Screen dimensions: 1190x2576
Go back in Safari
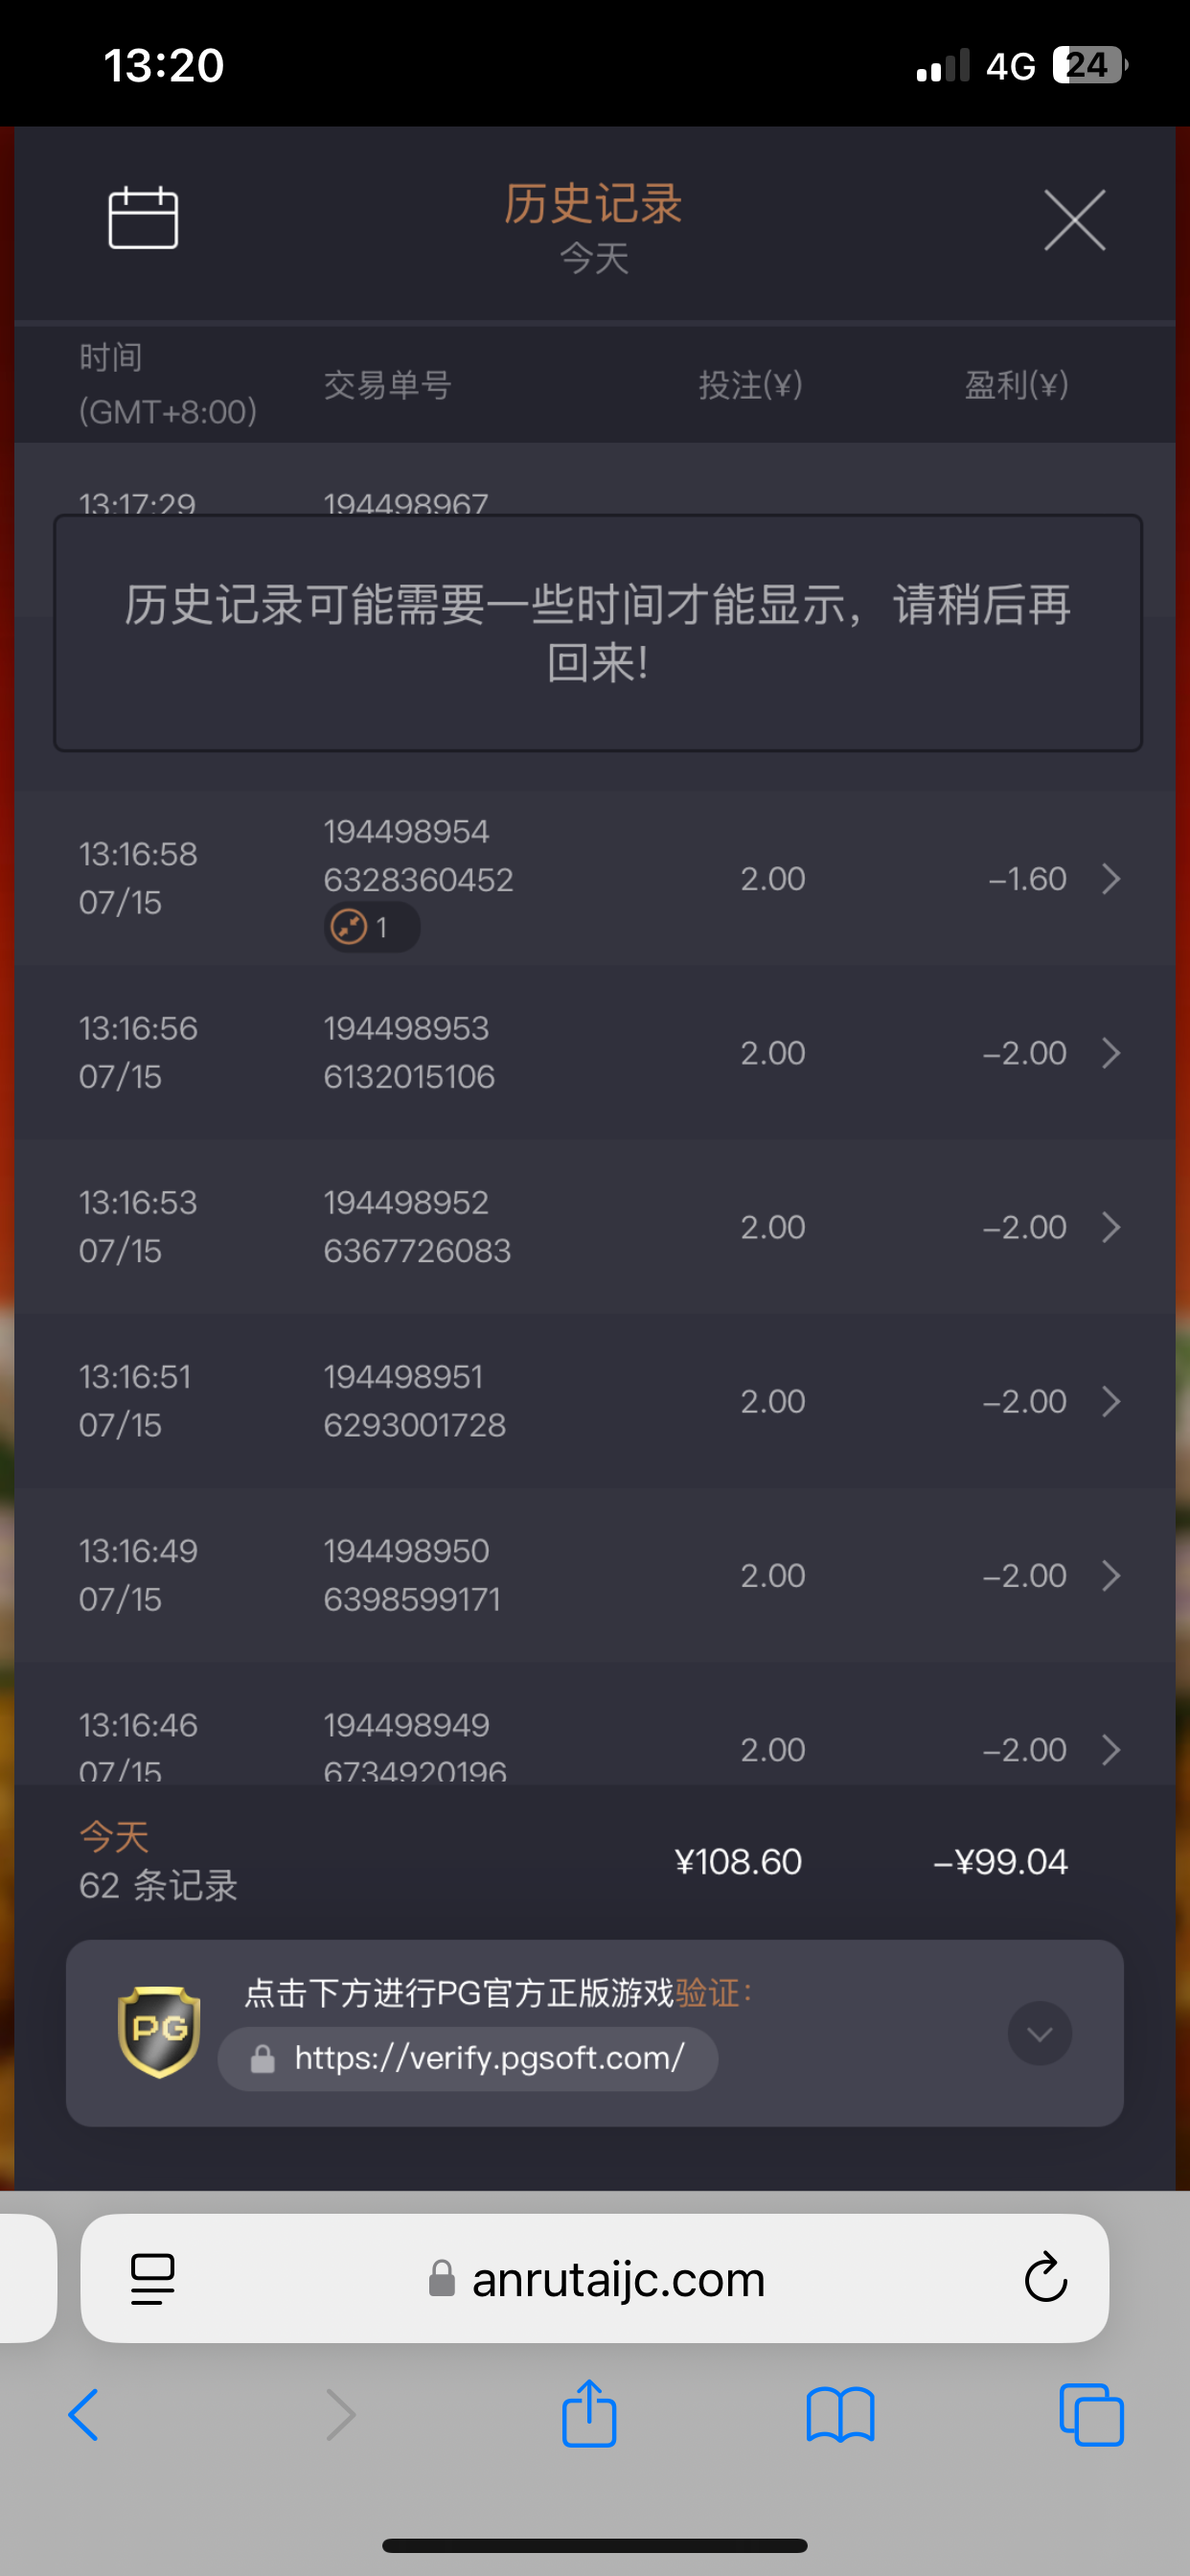point(84,2415)
